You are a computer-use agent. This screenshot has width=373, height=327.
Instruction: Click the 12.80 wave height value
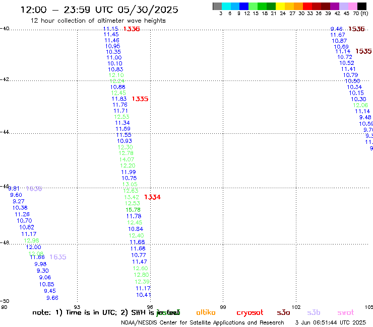pyautogui.click(x=141, y=275)
